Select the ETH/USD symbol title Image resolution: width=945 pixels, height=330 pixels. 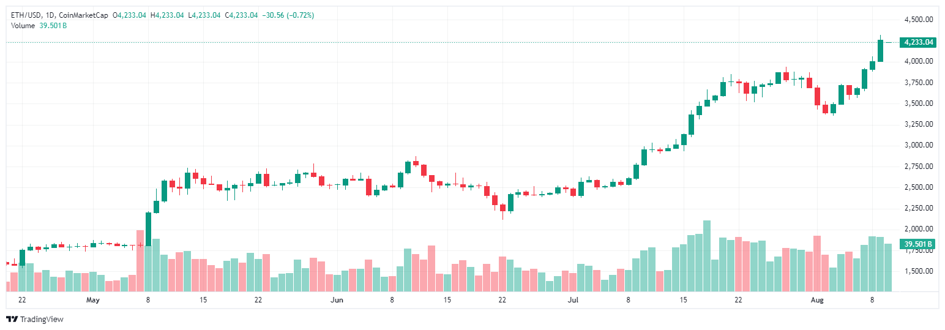28,15
